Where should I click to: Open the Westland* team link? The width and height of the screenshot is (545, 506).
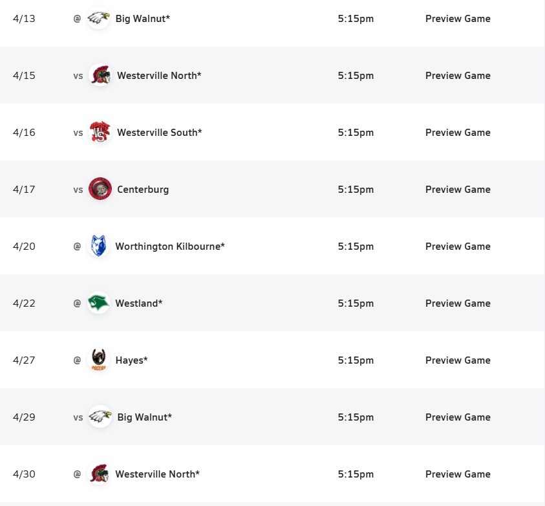(138, 303)
